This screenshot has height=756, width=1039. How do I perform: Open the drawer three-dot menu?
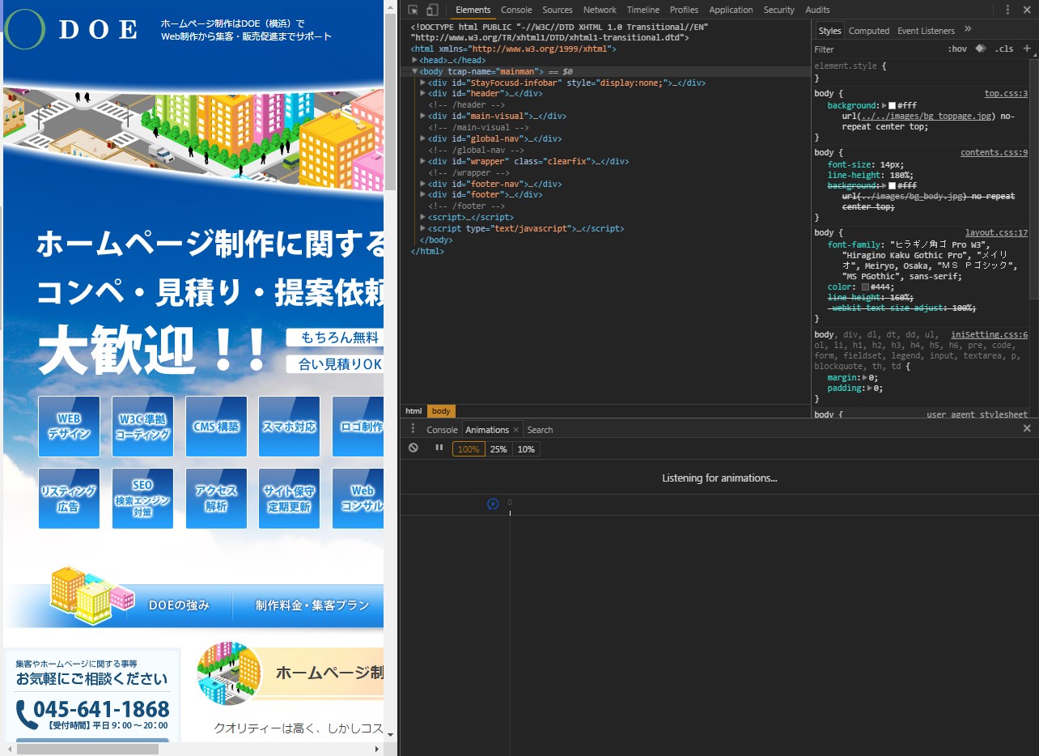(x=413, y=429)
